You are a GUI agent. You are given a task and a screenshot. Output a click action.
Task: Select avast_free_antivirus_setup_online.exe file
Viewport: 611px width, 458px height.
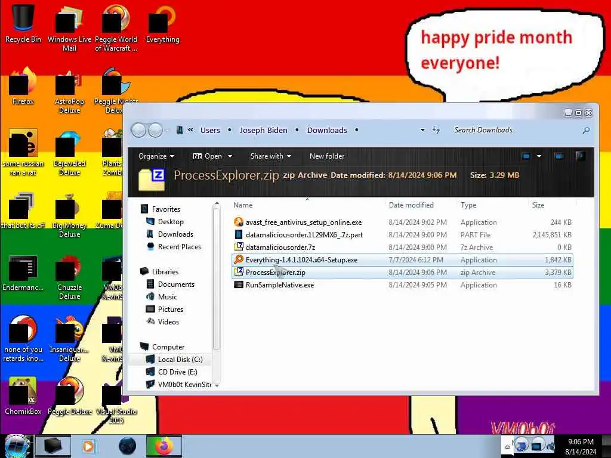coord(402,222)
